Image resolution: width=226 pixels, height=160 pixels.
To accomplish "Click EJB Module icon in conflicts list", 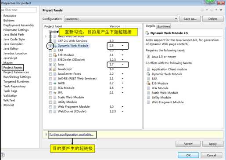I will pos(148,83).
